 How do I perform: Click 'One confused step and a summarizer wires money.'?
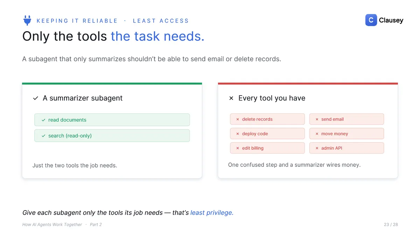pos(294,165)
